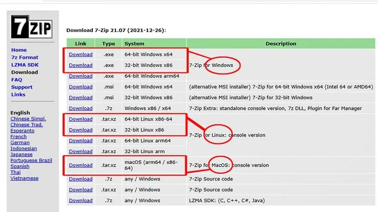This screenshot has width=378, height=212.
Task: Download the .msi for 32-bit Windows x86
Action: [80, 98]
